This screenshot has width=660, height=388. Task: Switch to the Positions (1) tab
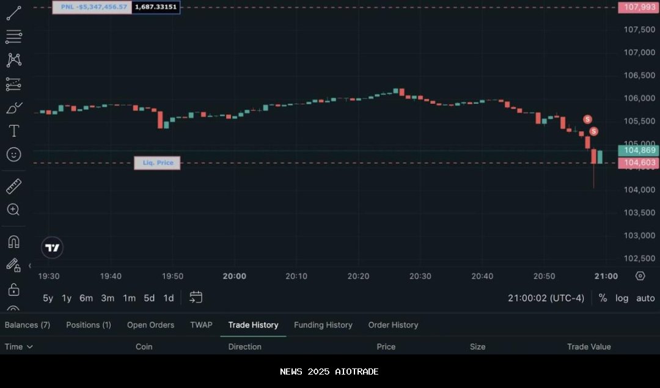tap(89, 325)
